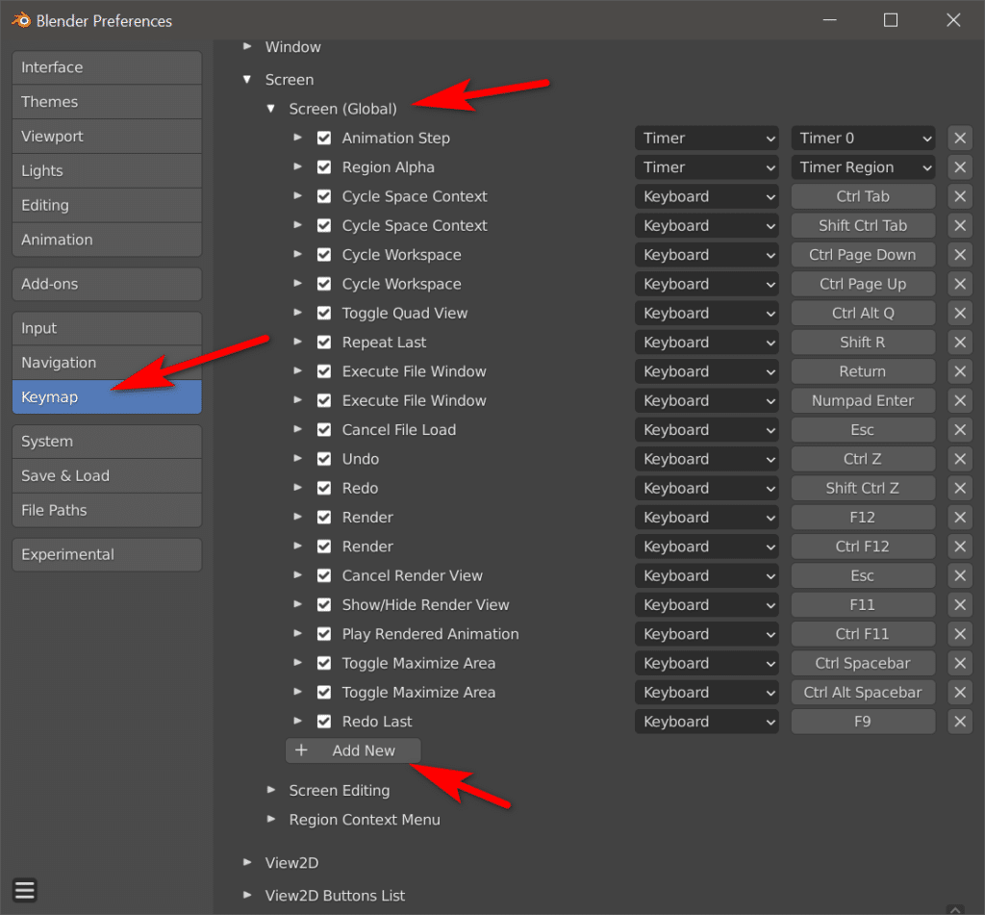This screenshot has height=915, width=985.
Task: Click the Shift R shortcut button
Action: pyautogui.click(x=863, y=343)
